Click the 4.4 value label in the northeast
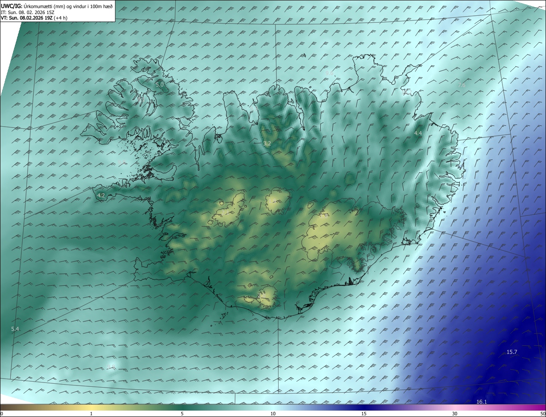The width and height of the screenshot is (546, 417). coord(418,133)
